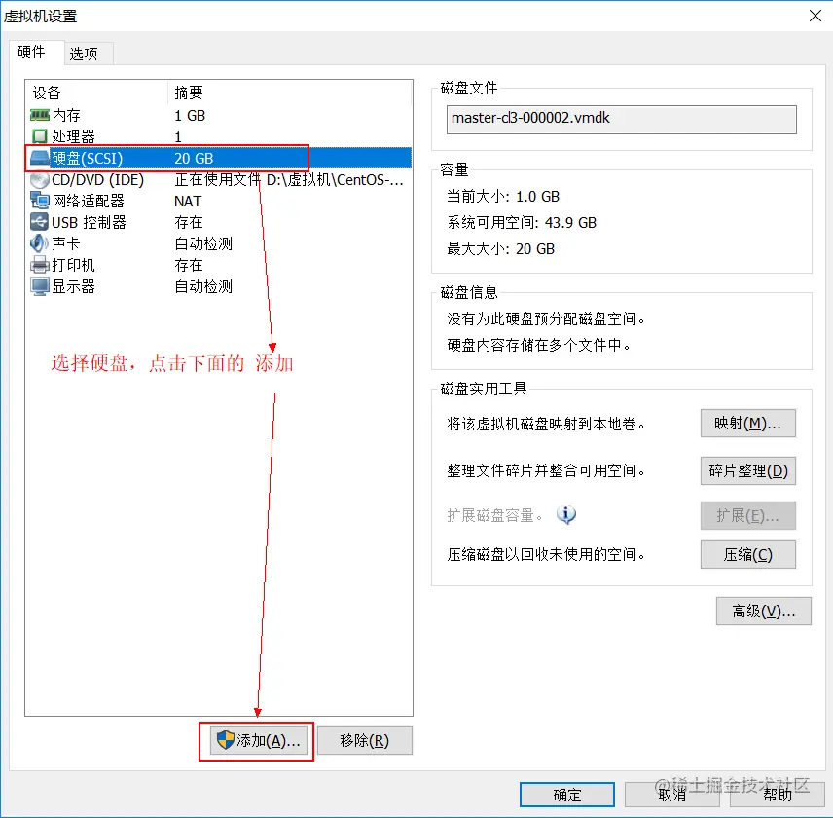
Task: Select the 内存 row label
Action: tap(66, 115)
